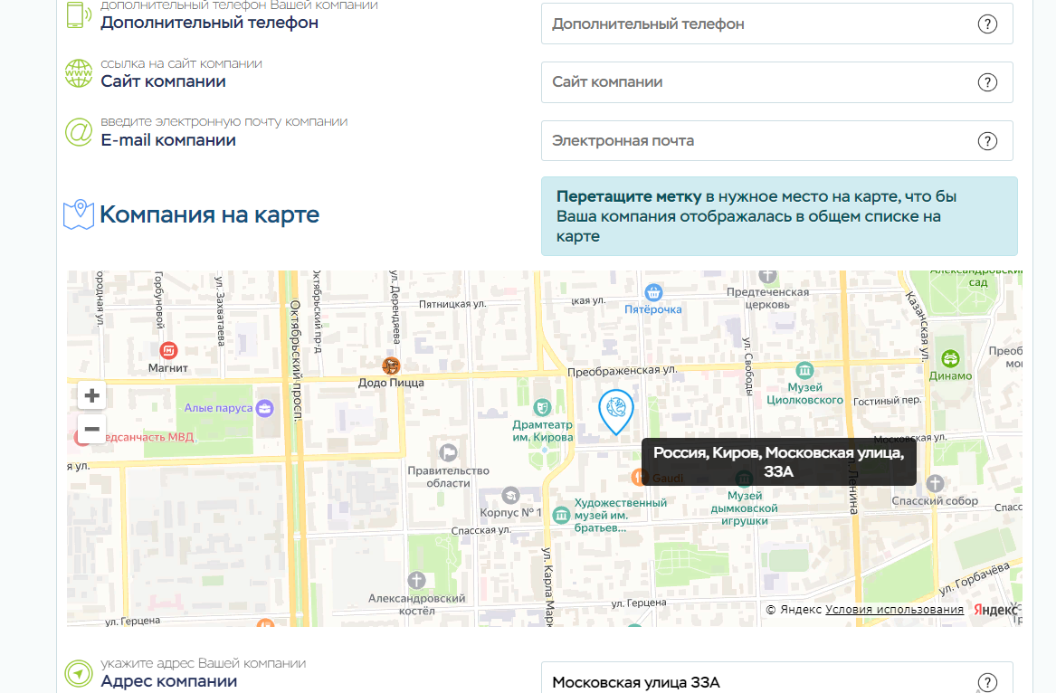
Task: Click the Спасский собор icon on map
Action: (935, 484)
